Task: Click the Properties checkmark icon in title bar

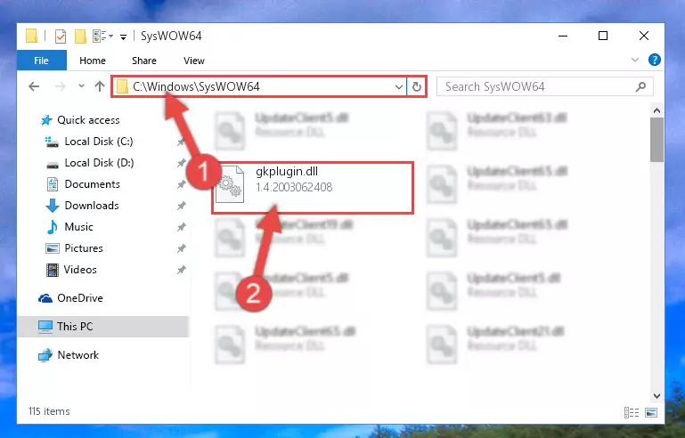Action: click(x=61, y=36)
